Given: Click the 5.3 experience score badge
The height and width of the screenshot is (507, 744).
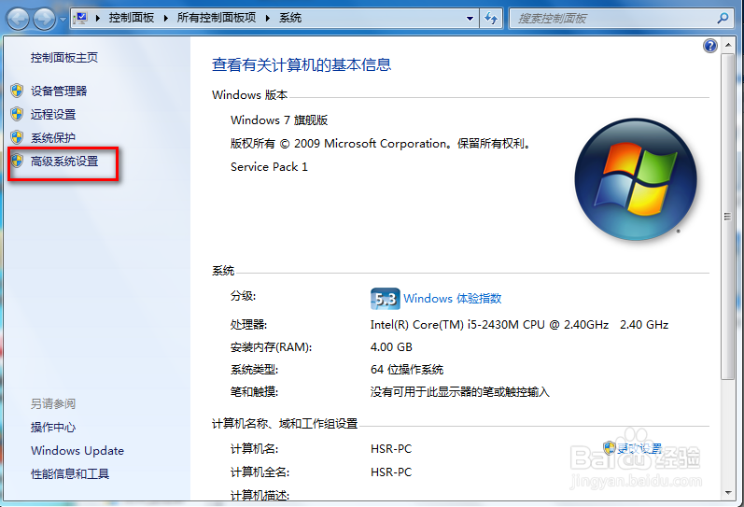Looking at the screenshot, I should [385, 299].
